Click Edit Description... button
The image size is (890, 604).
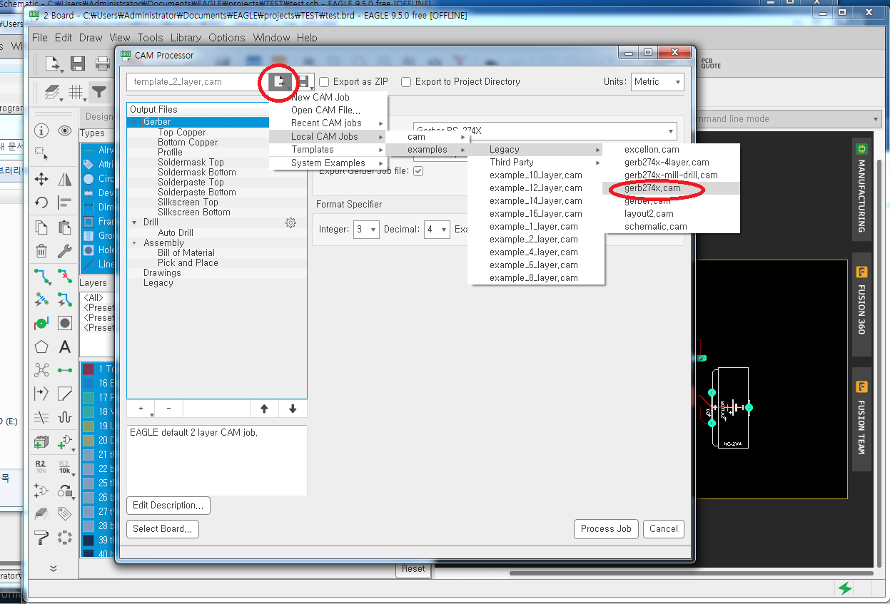(168, 506)
